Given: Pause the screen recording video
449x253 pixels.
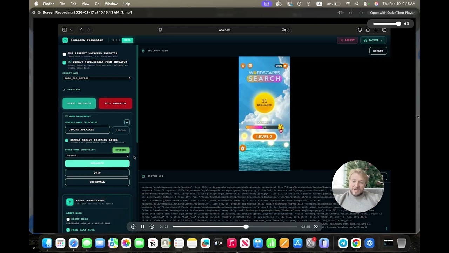Looking at the screenshot, I should pos(142,227).
